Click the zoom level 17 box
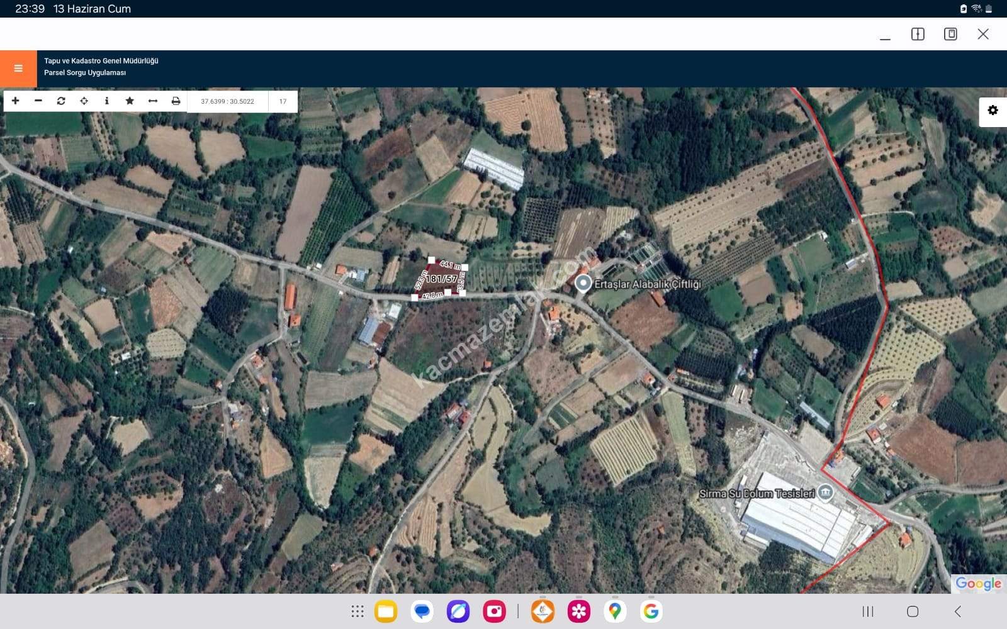The height and width of the screenshot is (629, 1007). [283, 101]
